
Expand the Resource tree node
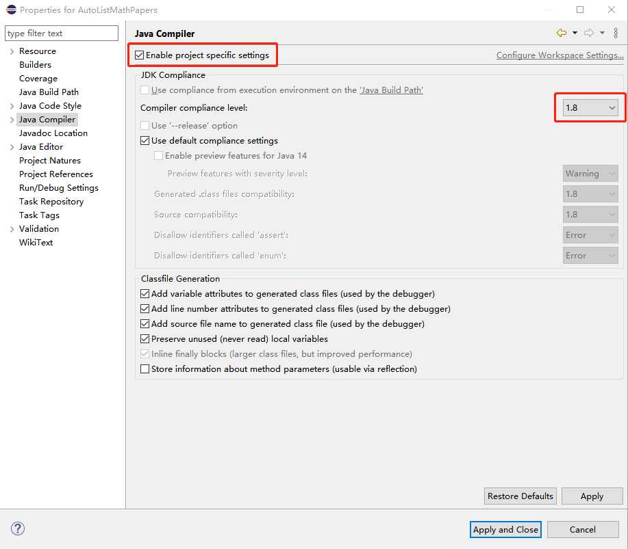tap(12, 51)
